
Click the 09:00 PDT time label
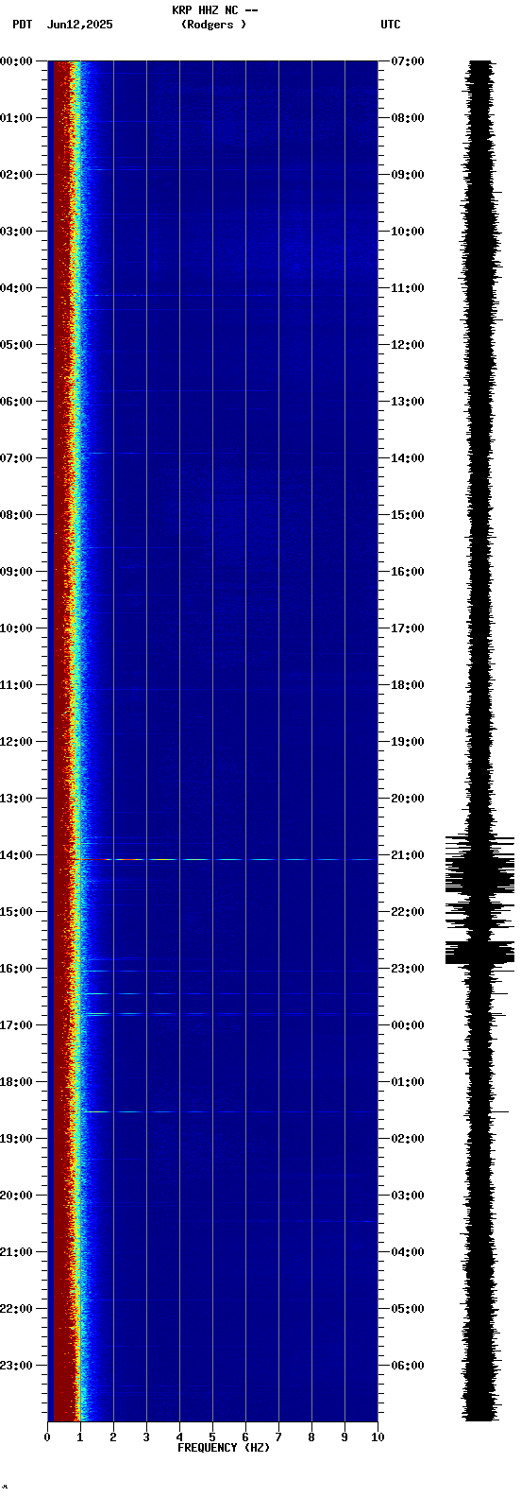[x=16, y=572]
